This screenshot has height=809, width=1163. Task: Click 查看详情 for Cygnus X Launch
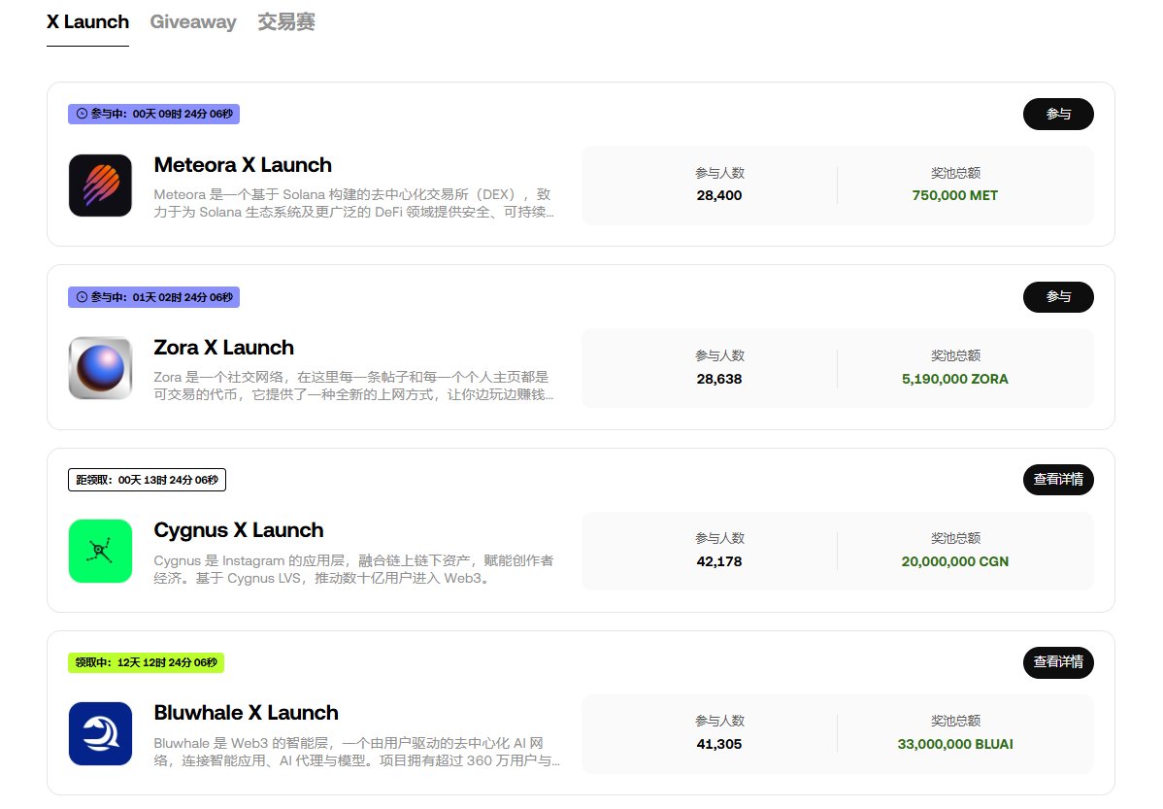click(1058, 480)
